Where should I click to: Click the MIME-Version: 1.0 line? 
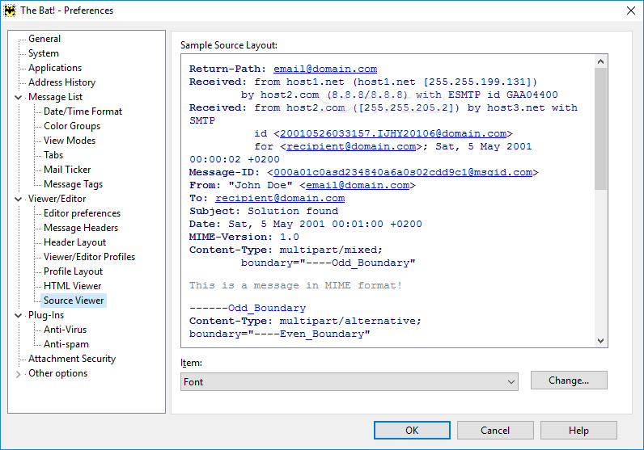tap(244, 237)
